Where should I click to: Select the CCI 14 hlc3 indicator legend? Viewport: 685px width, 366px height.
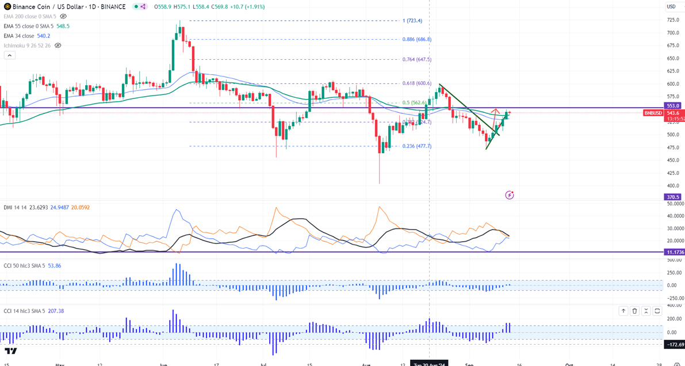pyautogui.click(x=25, y=311)
